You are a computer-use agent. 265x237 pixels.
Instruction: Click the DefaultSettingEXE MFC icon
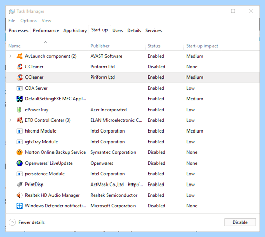click(20, 99)
